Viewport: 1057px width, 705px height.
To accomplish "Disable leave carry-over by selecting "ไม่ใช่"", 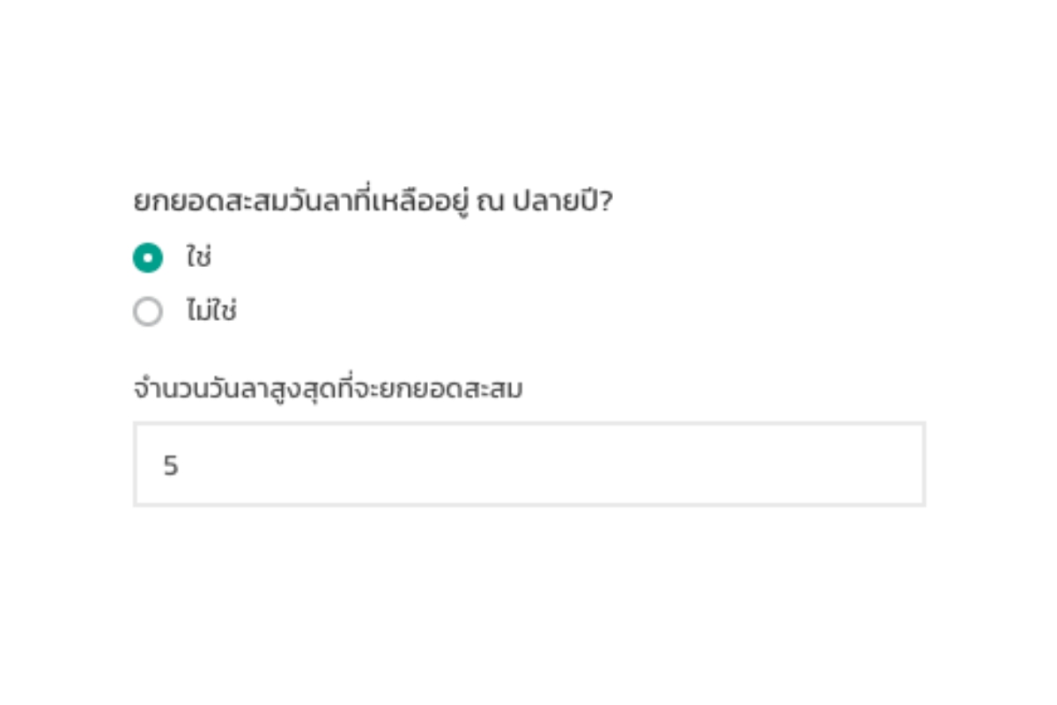I will 148,312.
